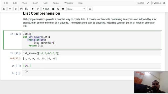Open the Edit menu

point(15,3)
